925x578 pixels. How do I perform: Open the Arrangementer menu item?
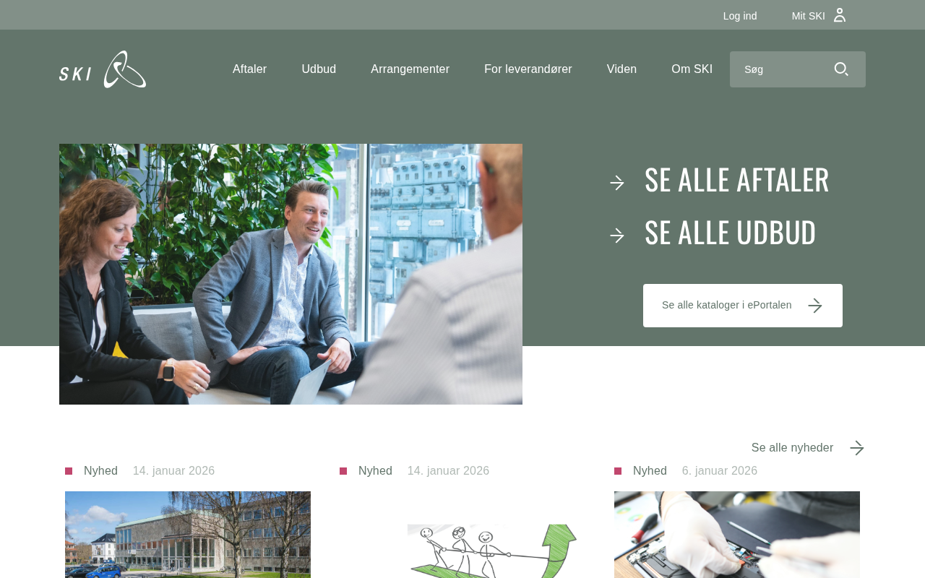(x=410, y=69)
